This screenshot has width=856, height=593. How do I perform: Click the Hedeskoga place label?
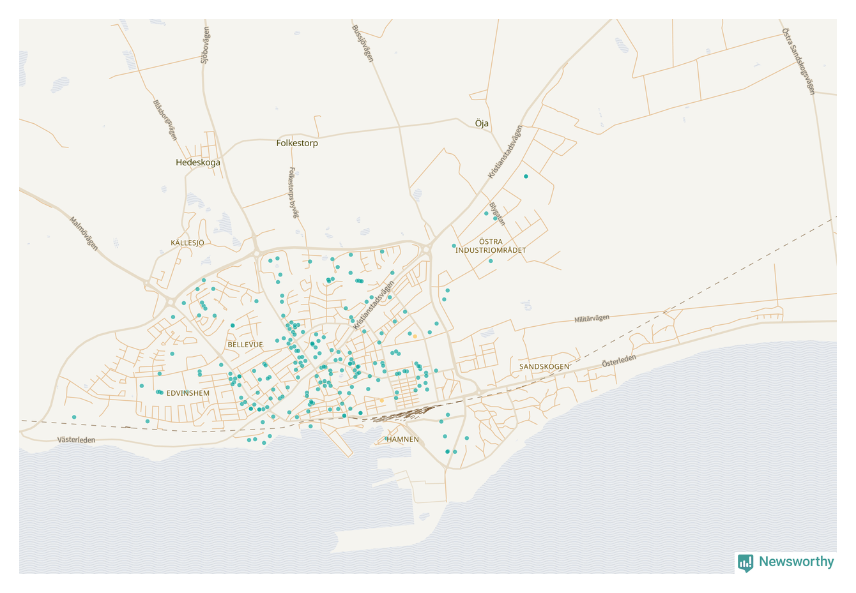coord(198,163)
